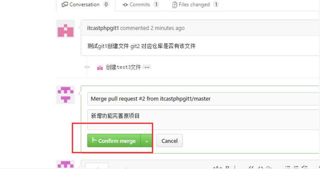Open the merge method dropdown arrow
The image size is (320, 169).
coord(146,141)
